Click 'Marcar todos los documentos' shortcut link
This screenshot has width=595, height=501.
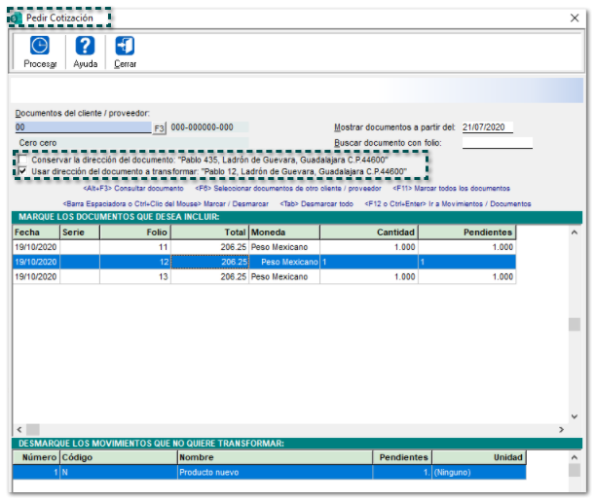[478, 189]
